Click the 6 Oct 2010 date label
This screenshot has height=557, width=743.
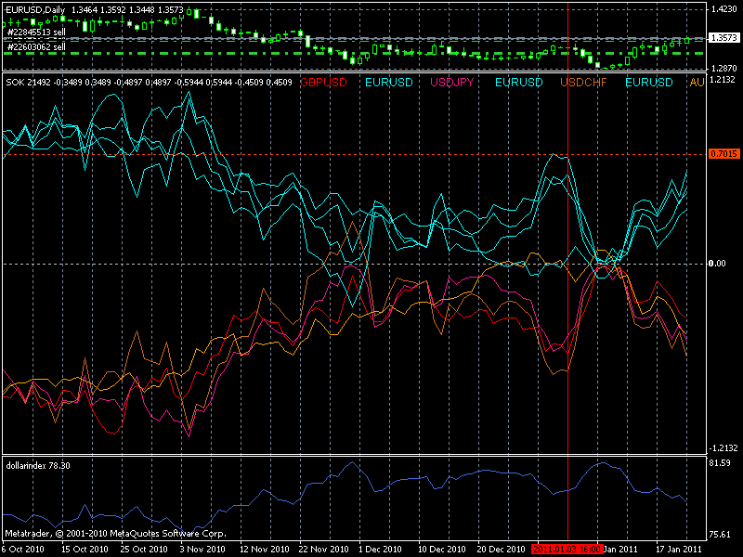(24, 550)
